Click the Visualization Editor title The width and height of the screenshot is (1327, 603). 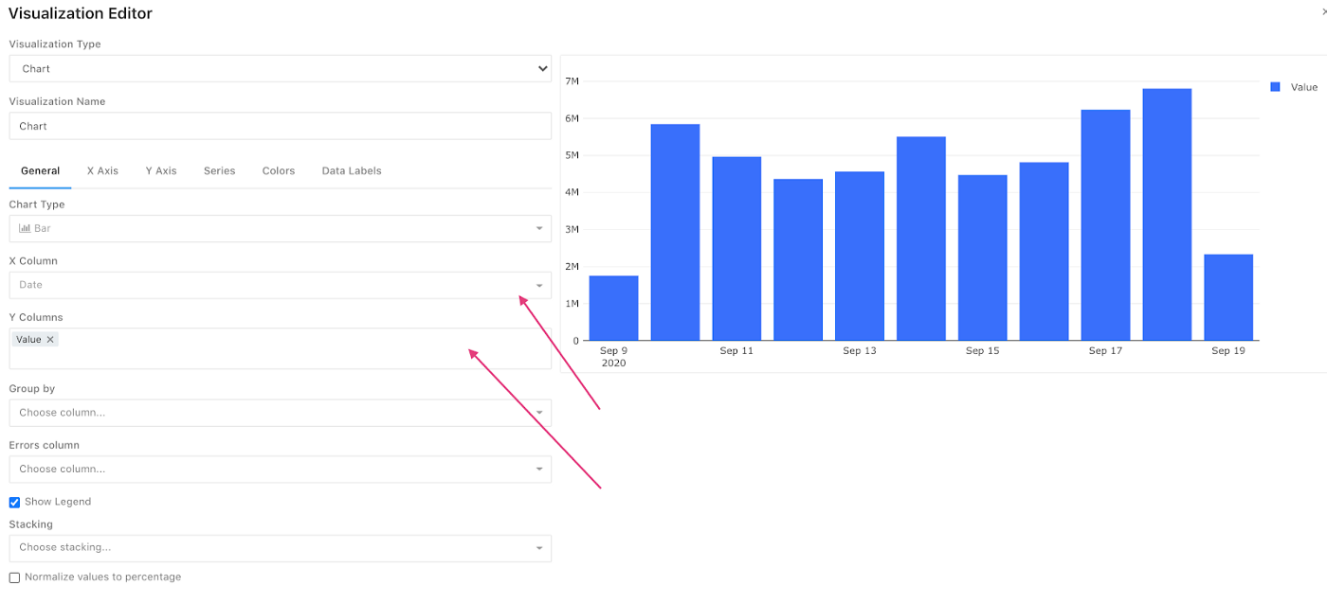[x=81, y=13]
